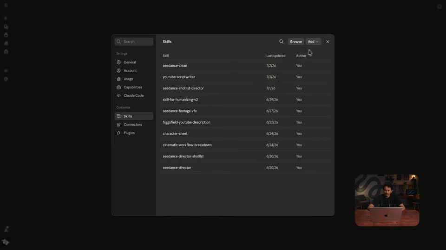
Task: Go to Usage settings
Action: coord(134,79)
